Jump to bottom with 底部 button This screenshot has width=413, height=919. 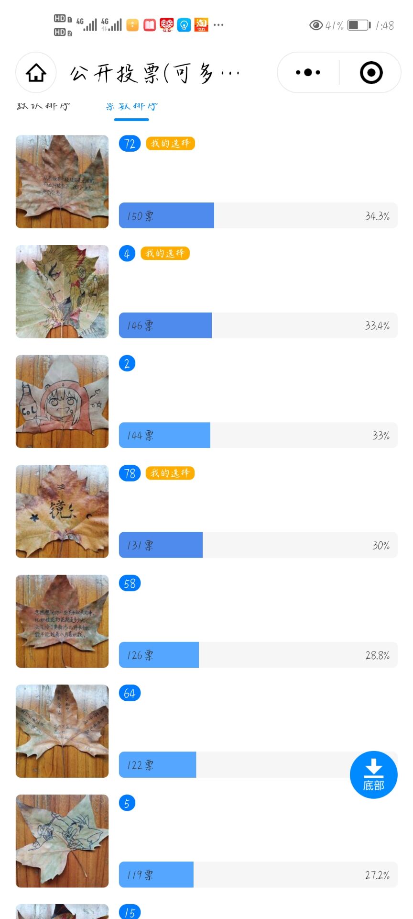373,774
